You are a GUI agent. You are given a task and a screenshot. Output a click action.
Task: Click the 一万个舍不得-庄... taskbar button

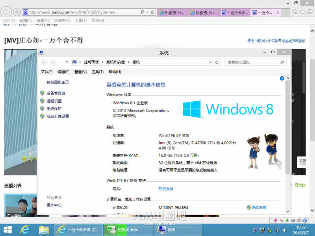[78, 230]
